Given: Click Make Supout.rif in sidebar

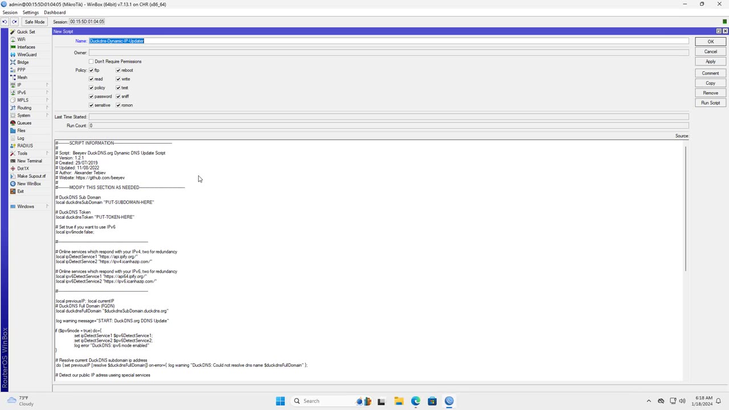Looking at the screenshot, I should 31,176.
